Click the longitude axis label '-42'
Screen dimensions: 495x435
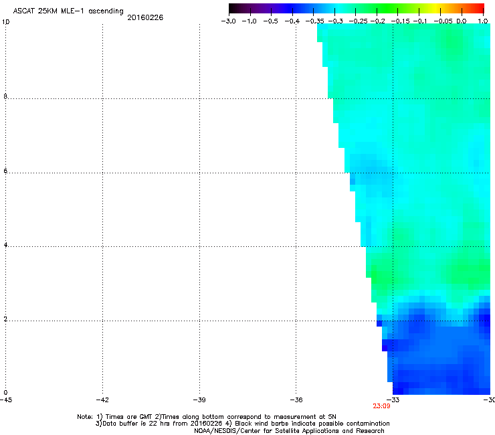[x=102, y=400]
